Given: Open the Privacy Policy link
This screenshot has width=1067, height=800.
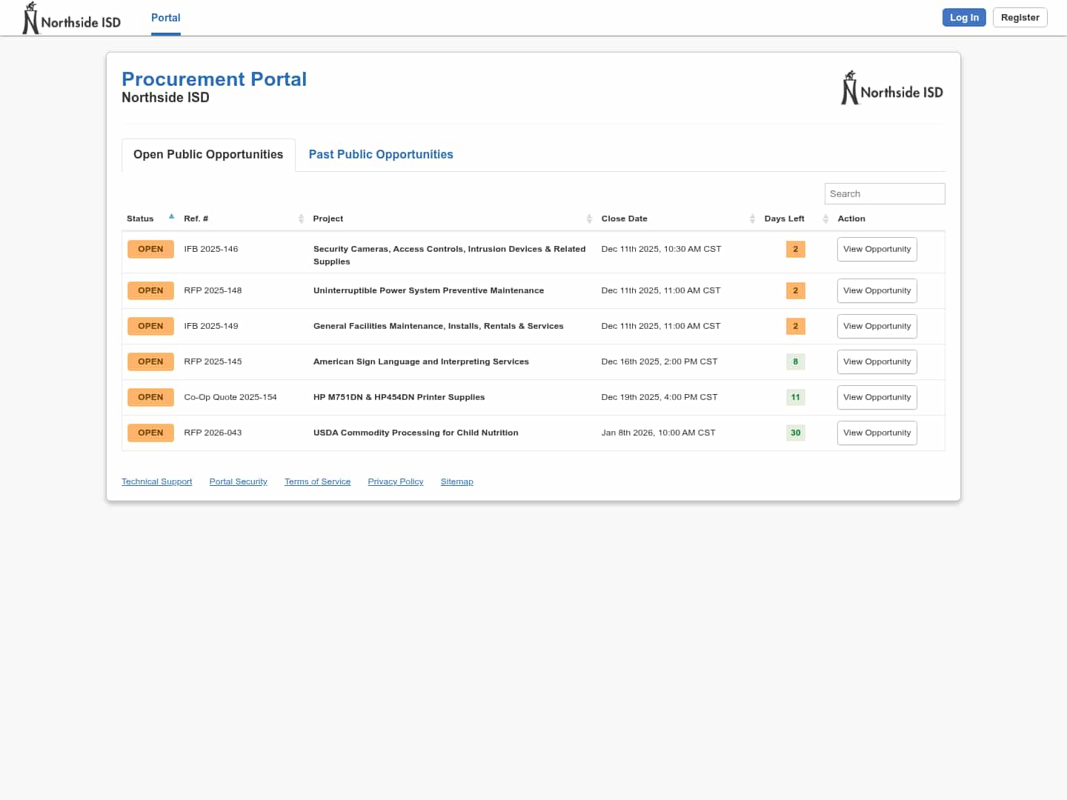Looking at the screenshot, I should (x=395, y=481).
